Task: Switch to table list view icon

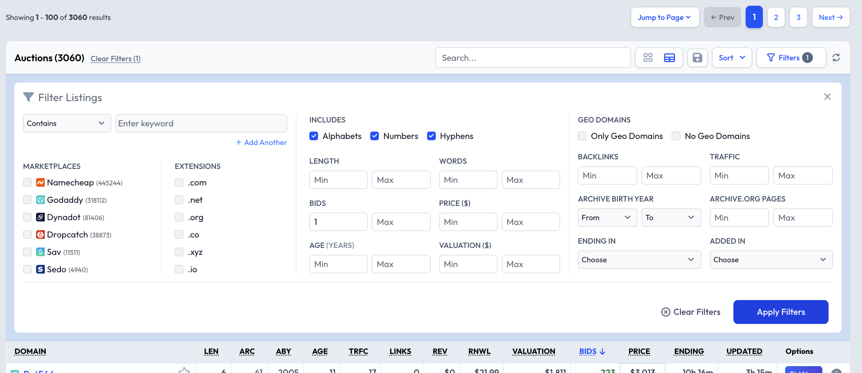Action: tap(670, 58)
